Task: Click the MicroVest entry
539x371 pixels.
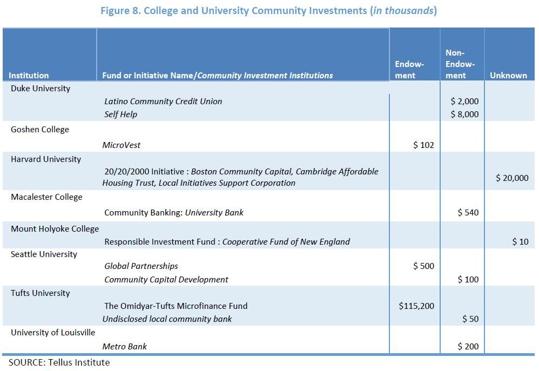Action: tap(122, 145)
